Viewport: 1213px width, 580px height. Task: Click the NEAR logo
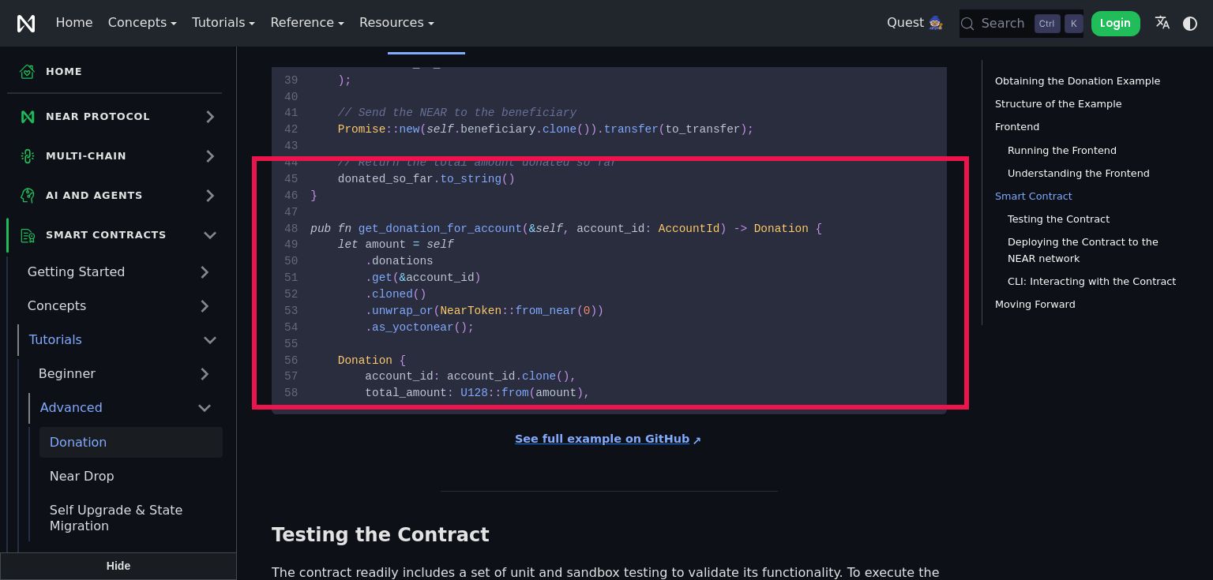[x=26, y=24]
